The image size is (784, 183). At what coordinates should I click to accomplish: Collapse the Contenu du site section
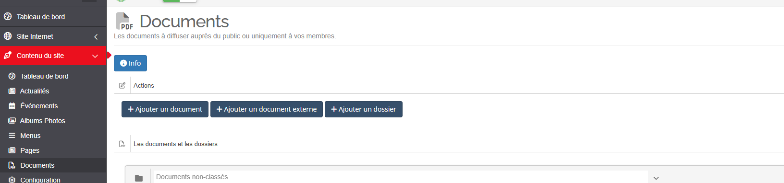(x=95, y=56)
